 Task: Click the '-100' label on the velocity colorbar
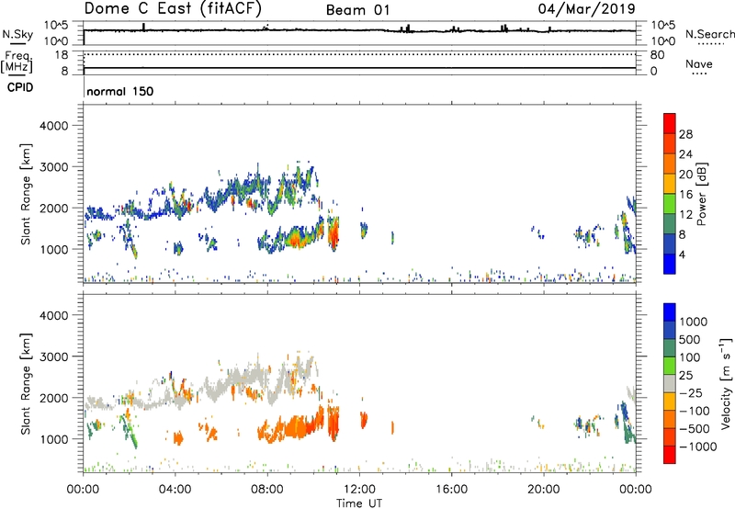pos(694,411)
